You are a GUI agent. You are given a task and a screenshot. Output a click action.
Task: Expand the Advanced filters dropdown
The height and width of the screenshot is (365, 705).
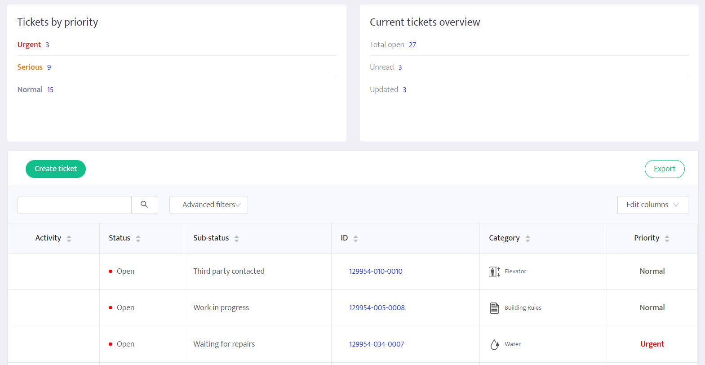coord(208,205)
